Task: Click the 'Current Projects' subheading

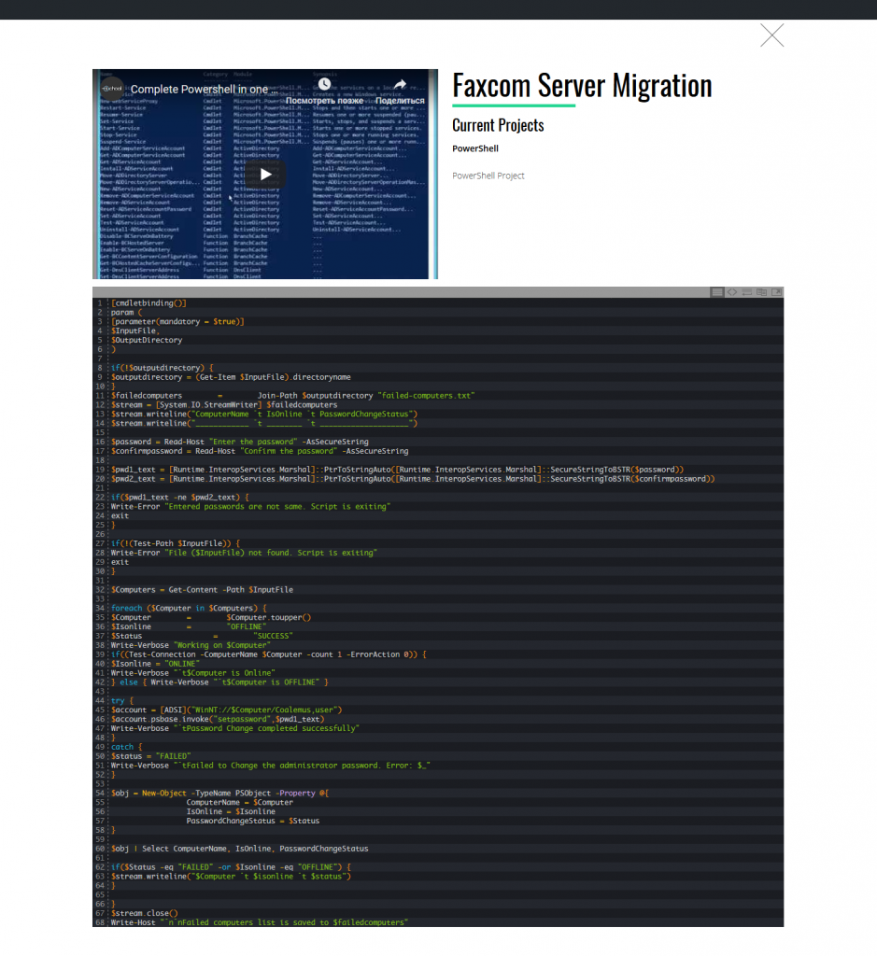Action: coord(498,125)
